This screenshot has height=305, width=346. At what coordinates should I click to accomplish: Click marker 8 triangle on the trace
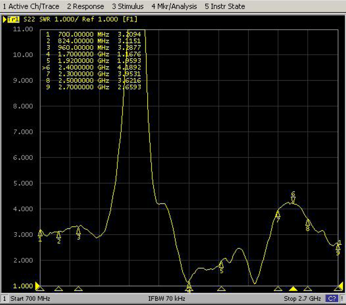tap(308, 223)
